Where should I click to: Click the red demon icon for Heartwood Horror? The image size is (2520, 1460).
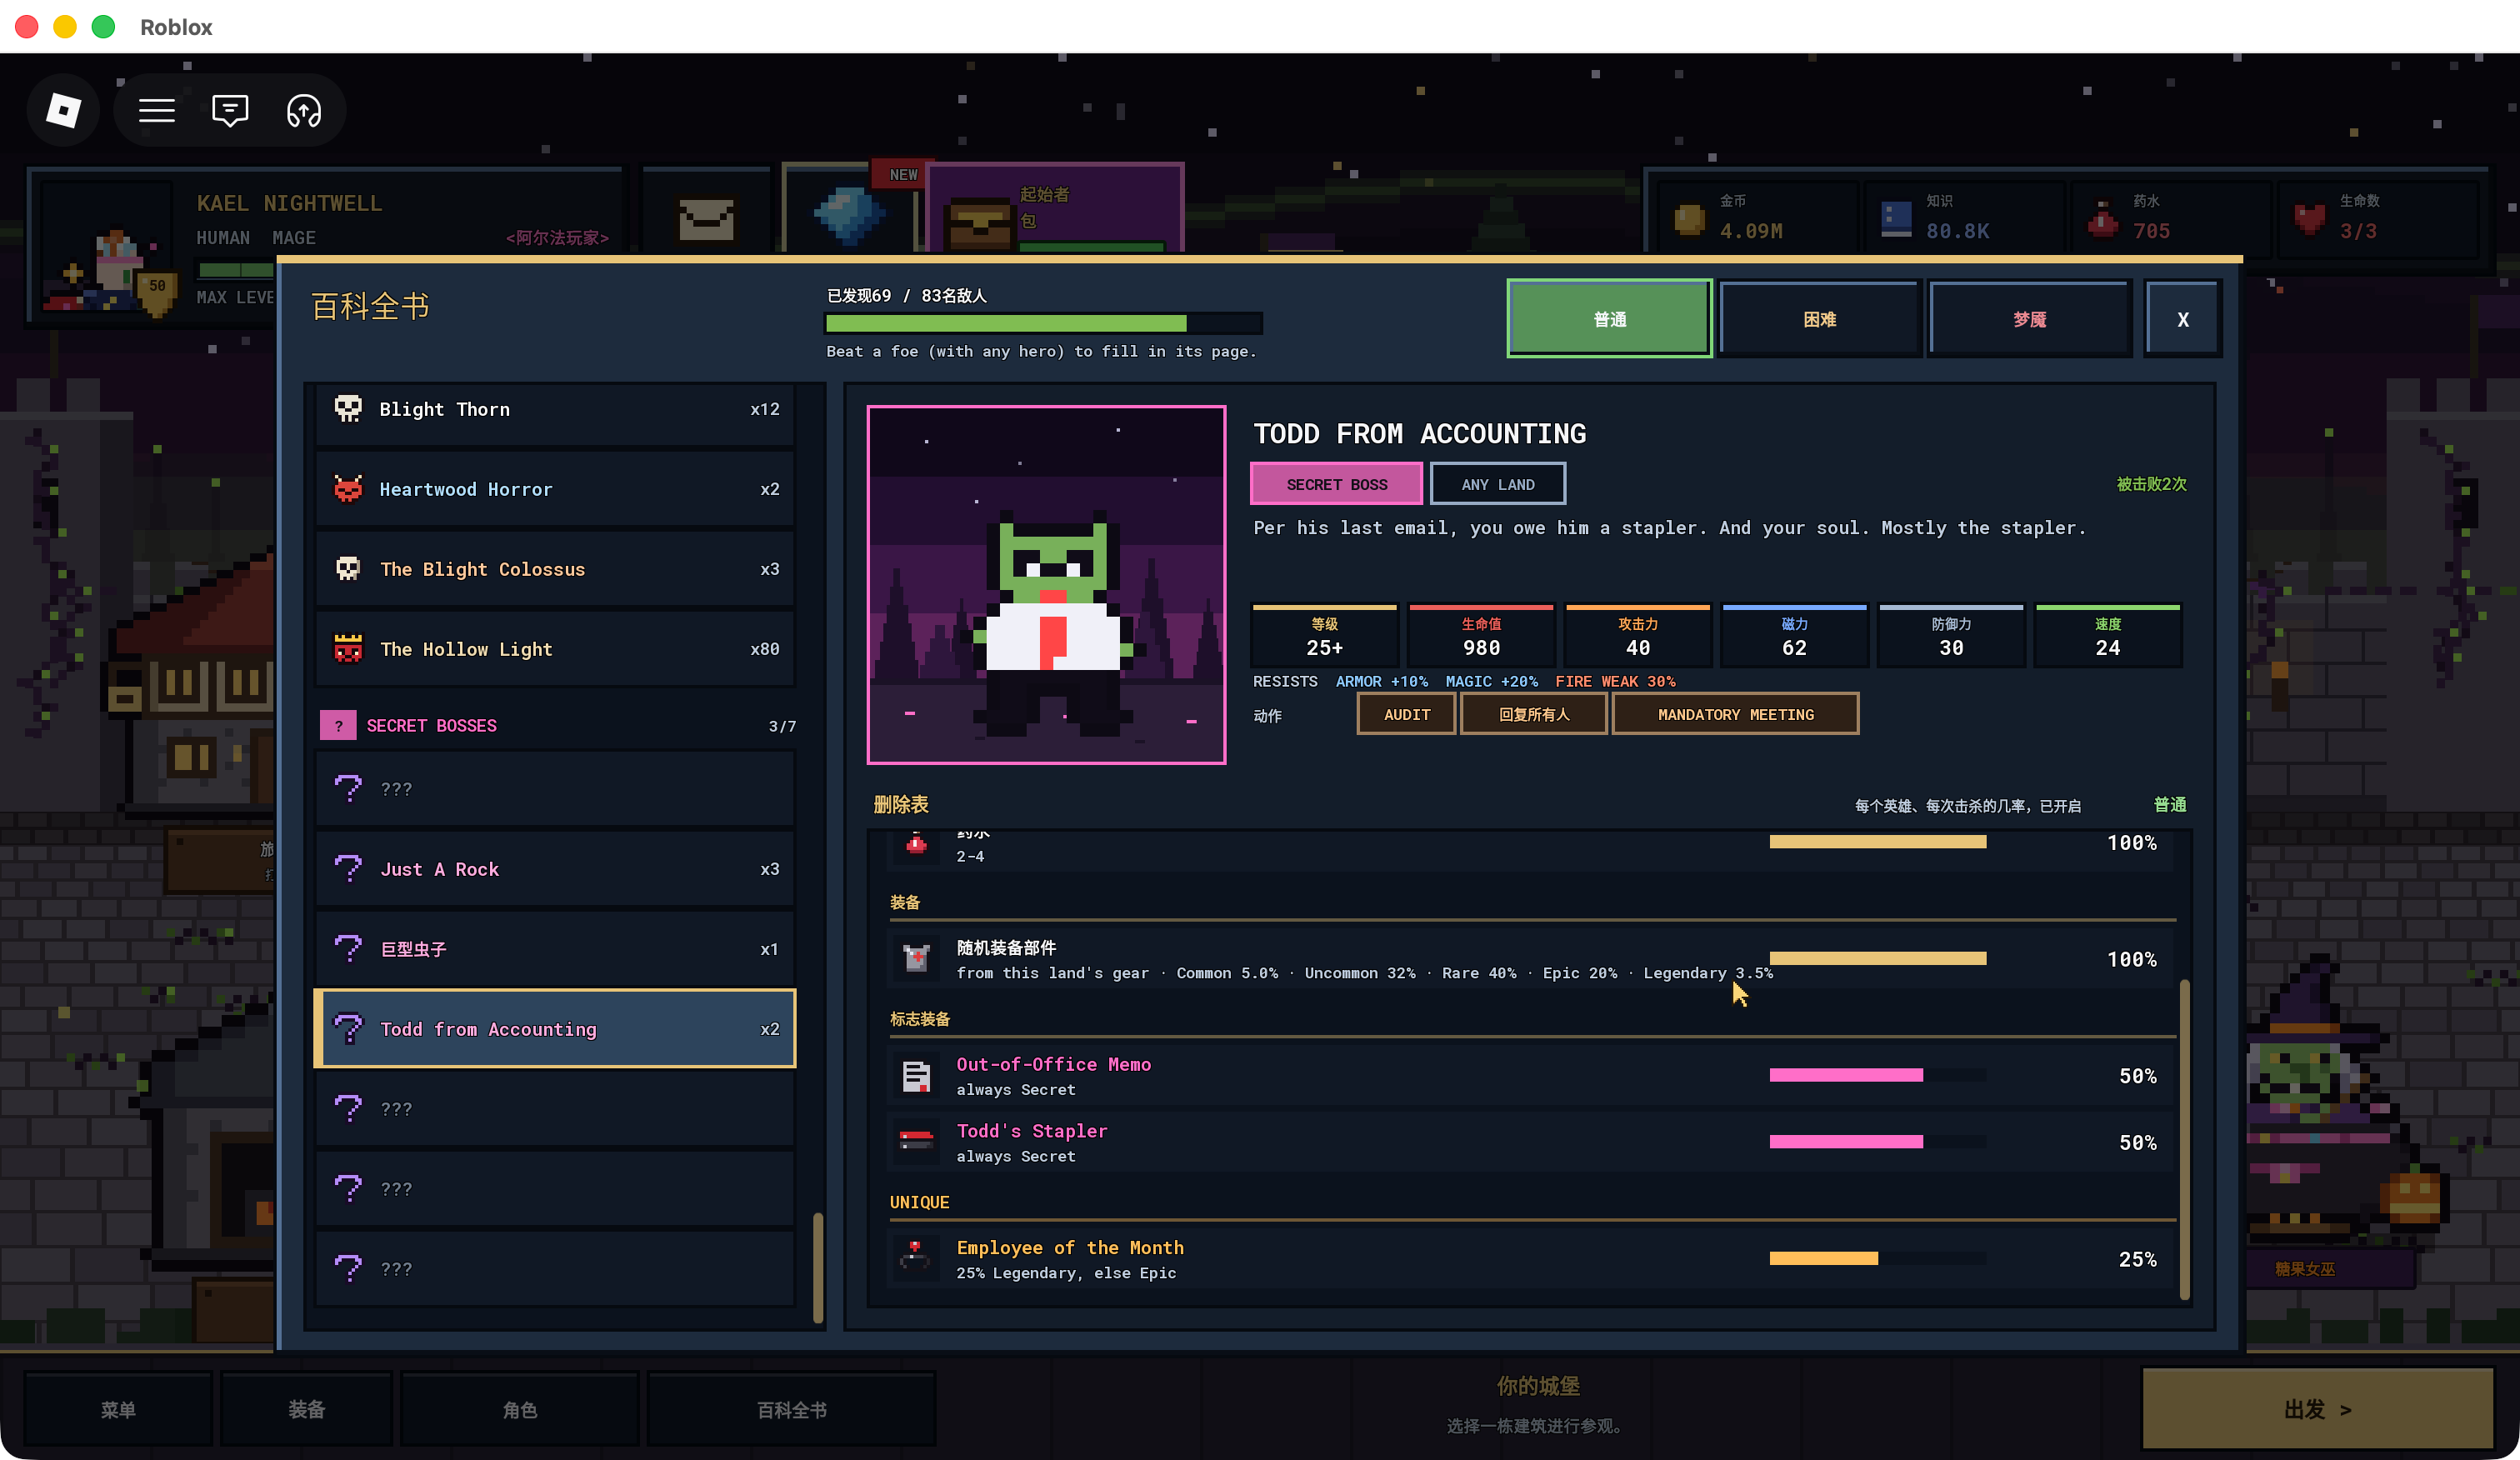tap(348, 489)
